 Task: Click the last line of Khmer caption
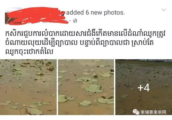[x=29, y=51]
